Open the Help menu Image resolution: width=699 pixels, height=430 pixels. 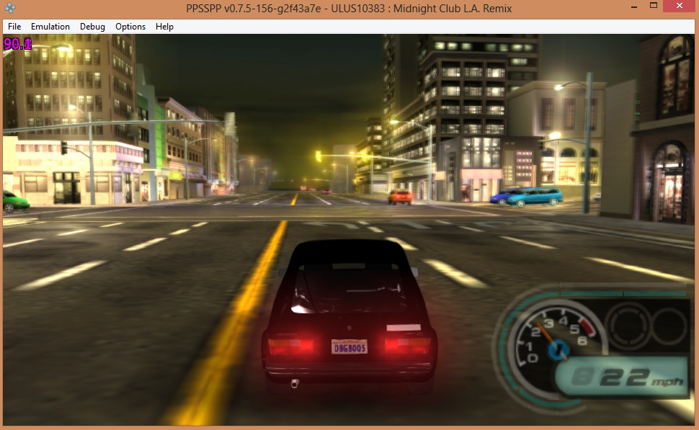click(x=164, y=27)
